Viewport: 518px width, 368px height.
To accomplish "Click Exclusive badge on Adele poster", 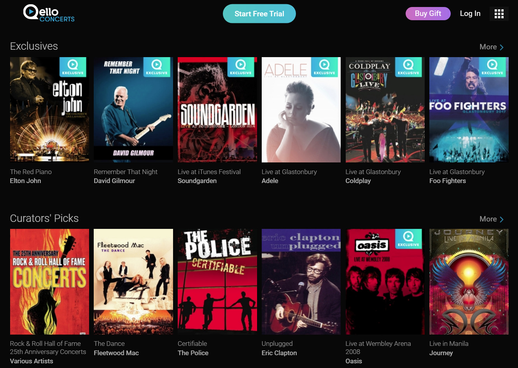I will [x=324, y=67].
